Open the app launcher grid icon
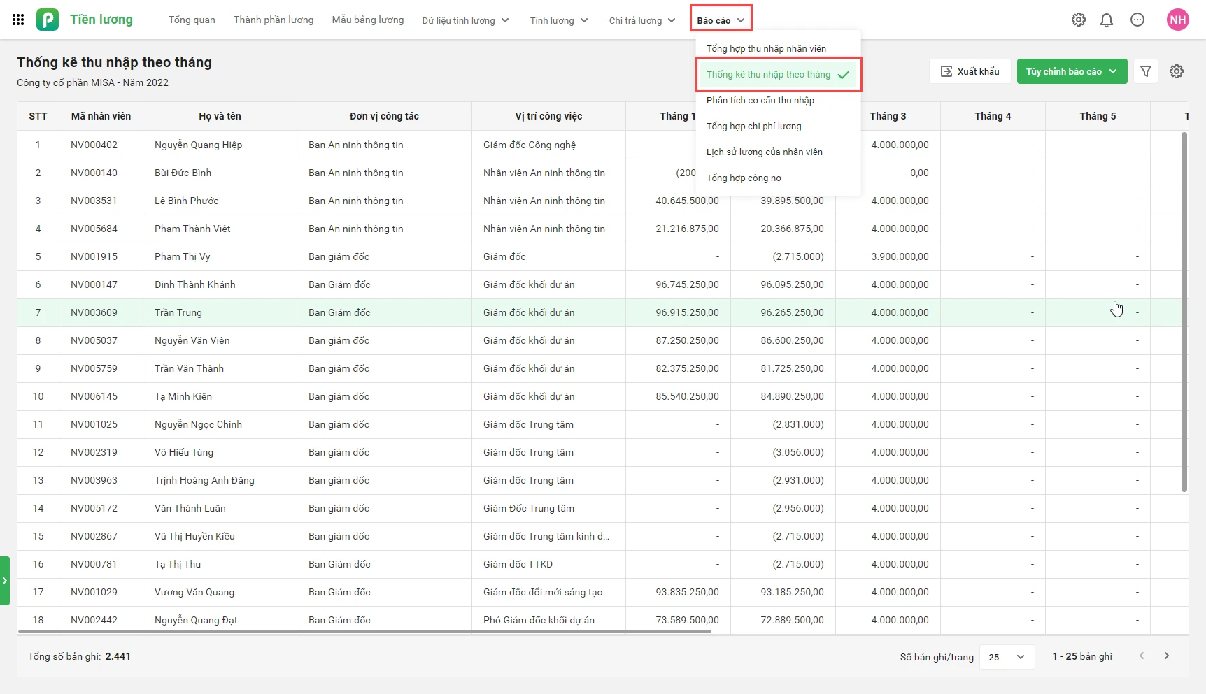1206x694 pixels. click(18, 20)
